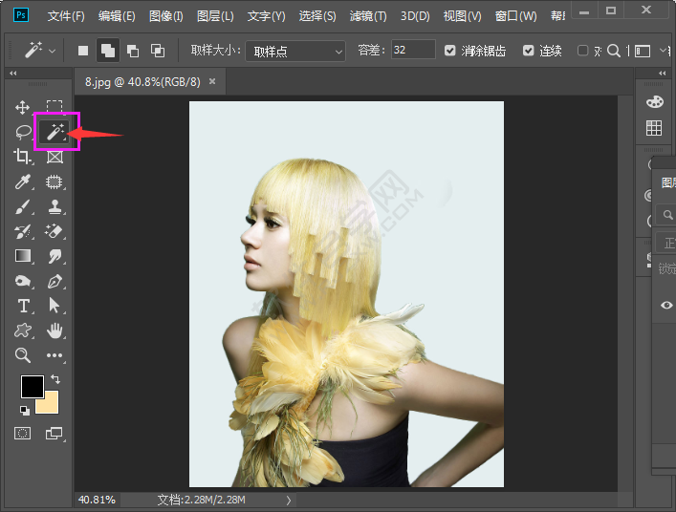Screen dimensions: 676x512
Task: Expand the tool preset picker arrow
Action: tap(52, 51)
